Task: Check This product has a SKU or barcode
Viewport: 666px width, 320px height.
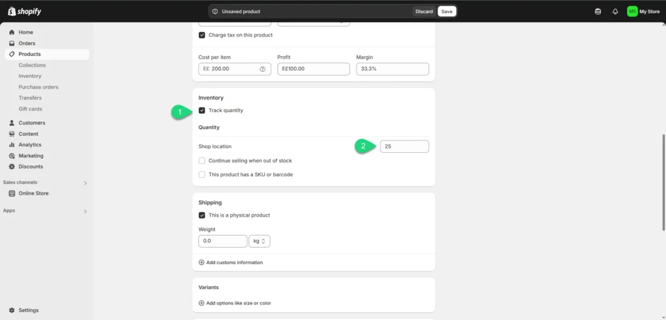Action: tap(202, 174)
